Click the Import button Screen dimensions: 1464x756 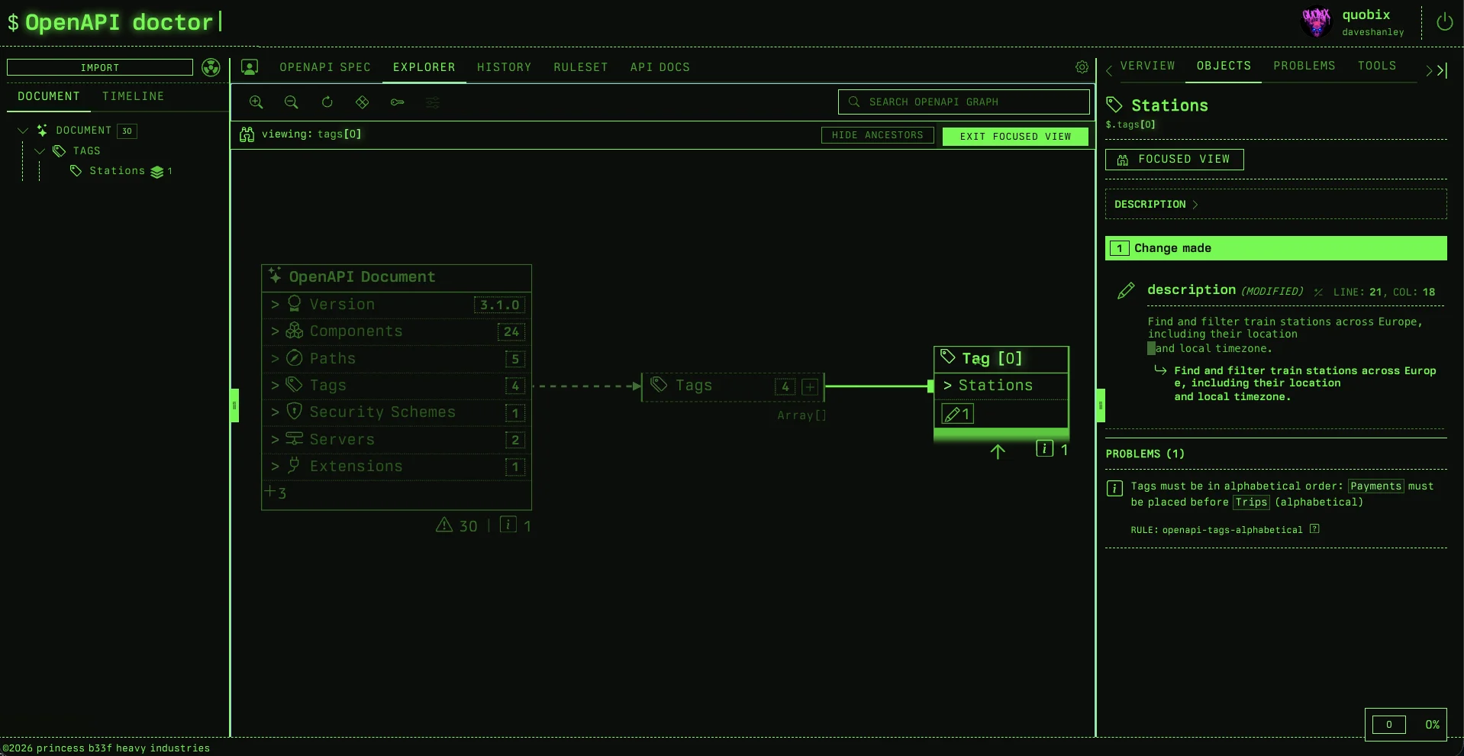100,68
